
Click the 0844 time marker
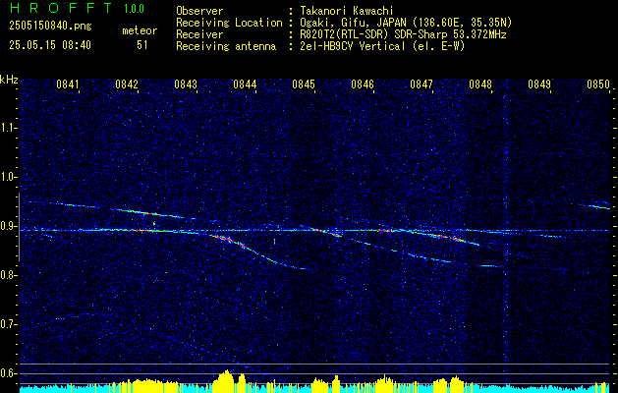pyautogui.click(x=245, y=84)
